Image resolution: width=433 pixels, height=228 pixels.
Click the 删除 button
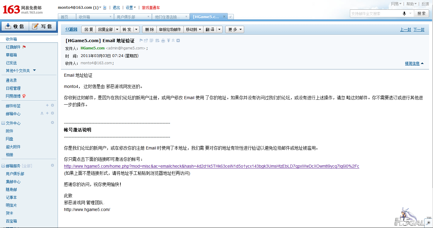pos(149,29)
